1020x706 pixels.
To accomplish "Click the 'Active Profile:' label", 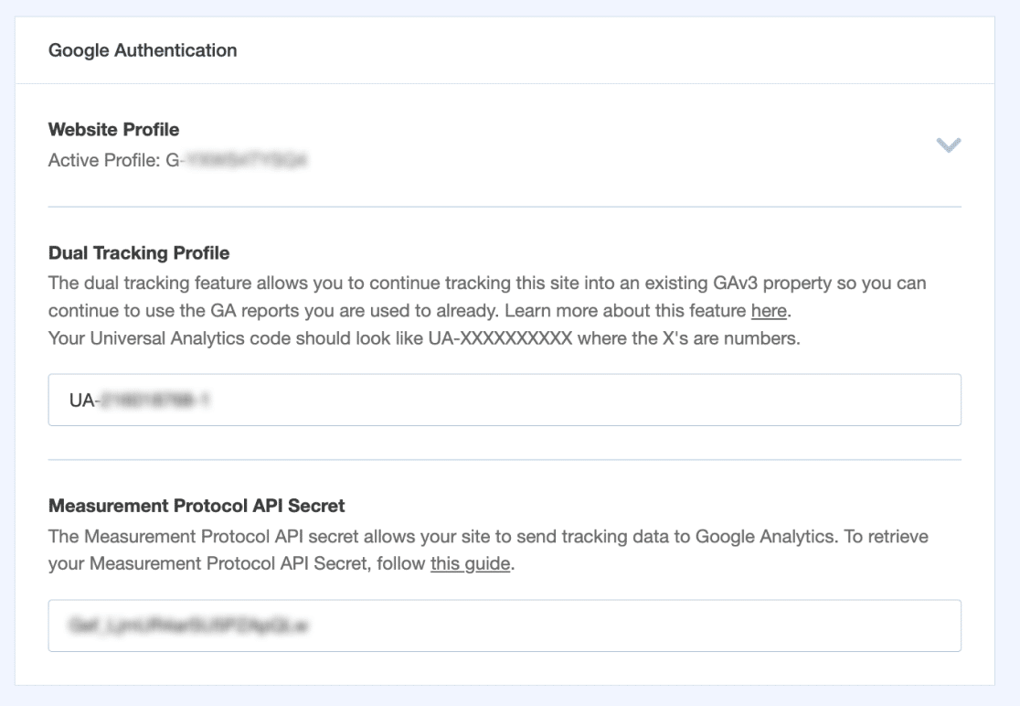I will click(104, 160).
